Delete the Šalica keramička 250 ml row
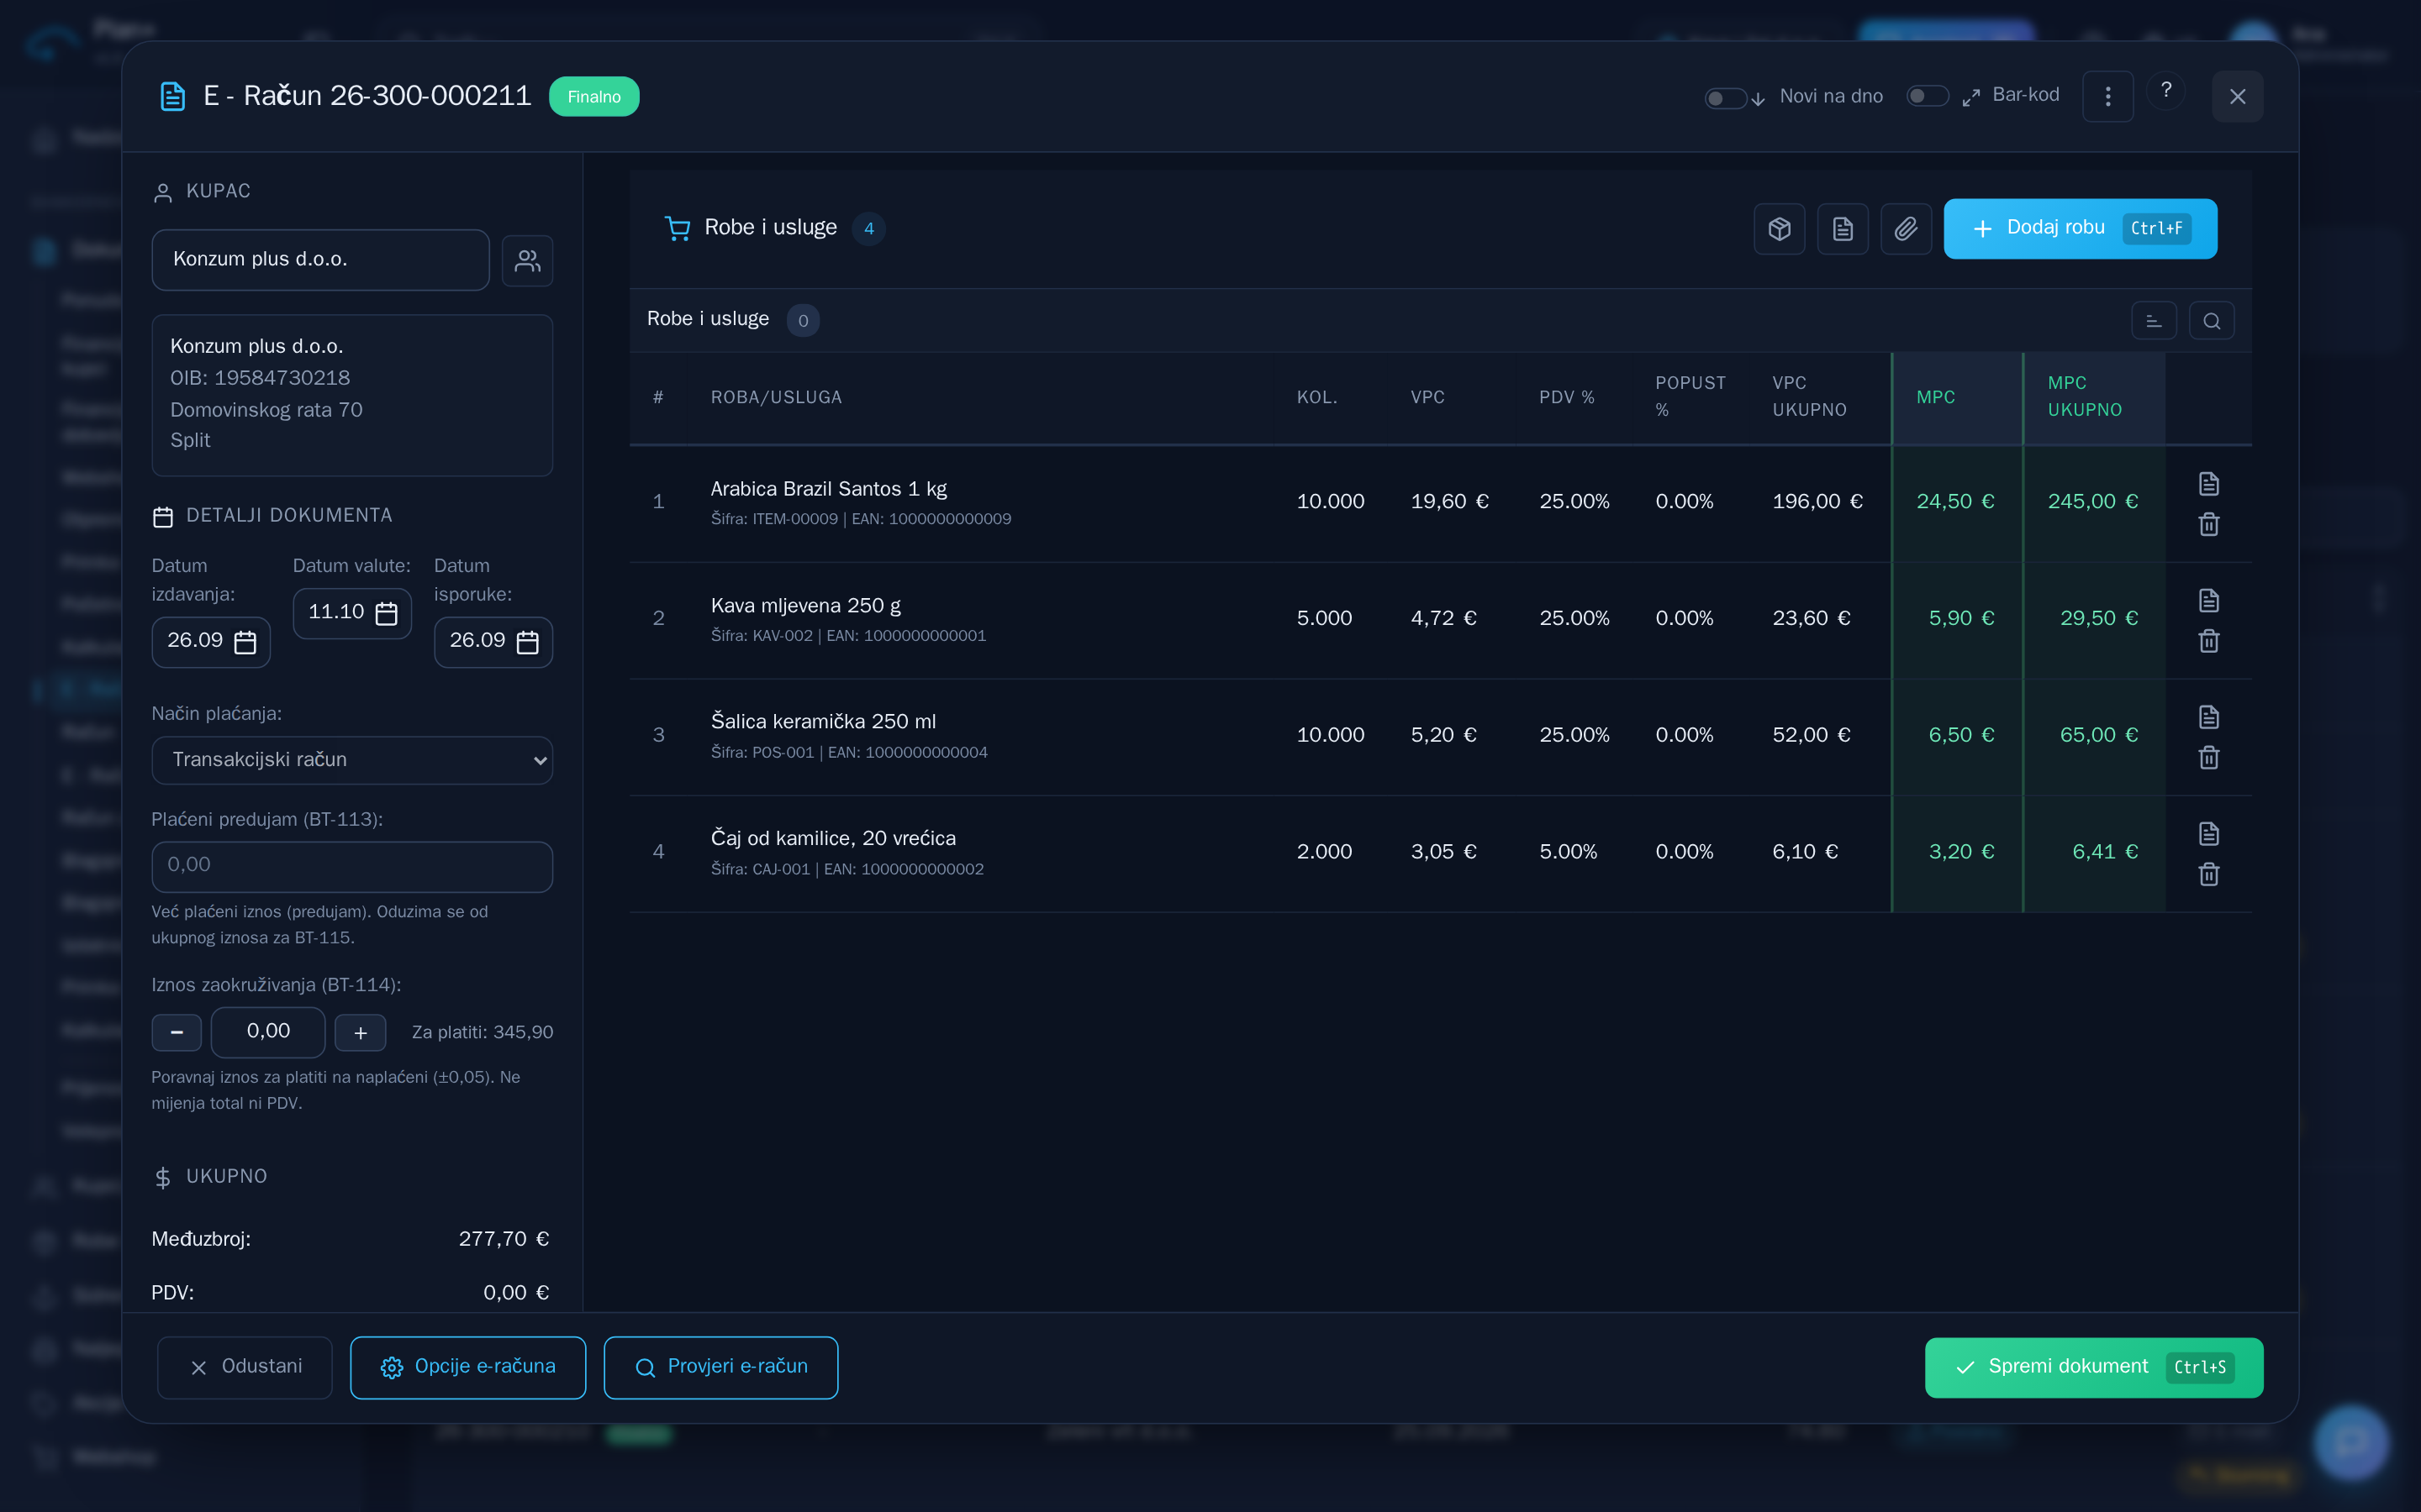2421x1512 pixels. coord(2209,757)
